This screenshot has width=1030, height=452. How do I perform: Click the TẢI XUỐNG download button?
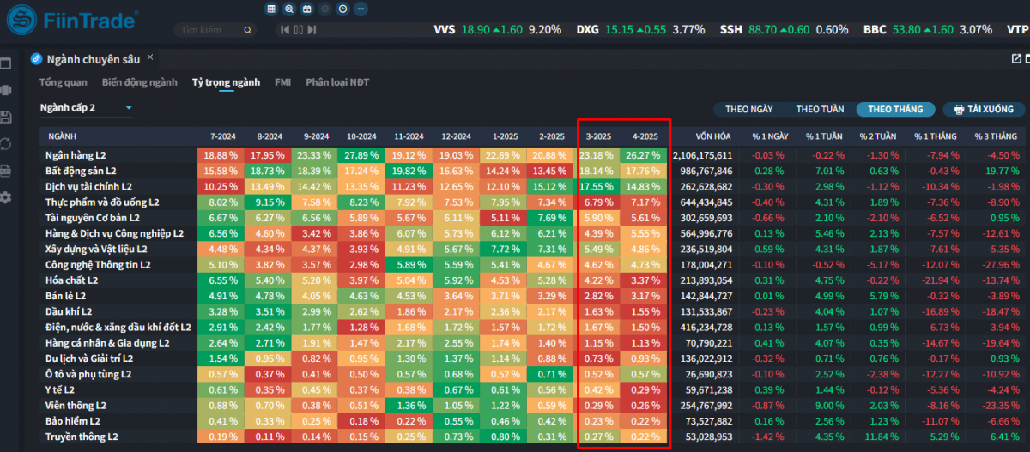click(x=984, y=110)
